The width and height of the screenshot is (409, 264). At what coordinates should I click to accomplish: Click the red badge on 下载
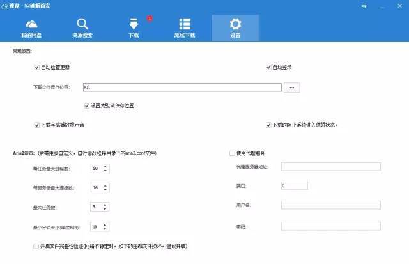point(150,19)
